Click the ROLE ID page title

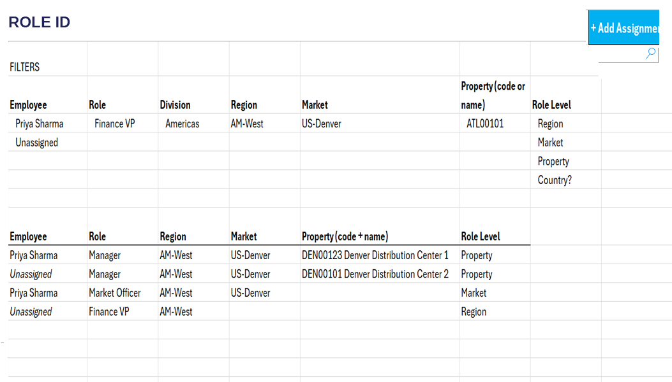(x=40, y=22)
